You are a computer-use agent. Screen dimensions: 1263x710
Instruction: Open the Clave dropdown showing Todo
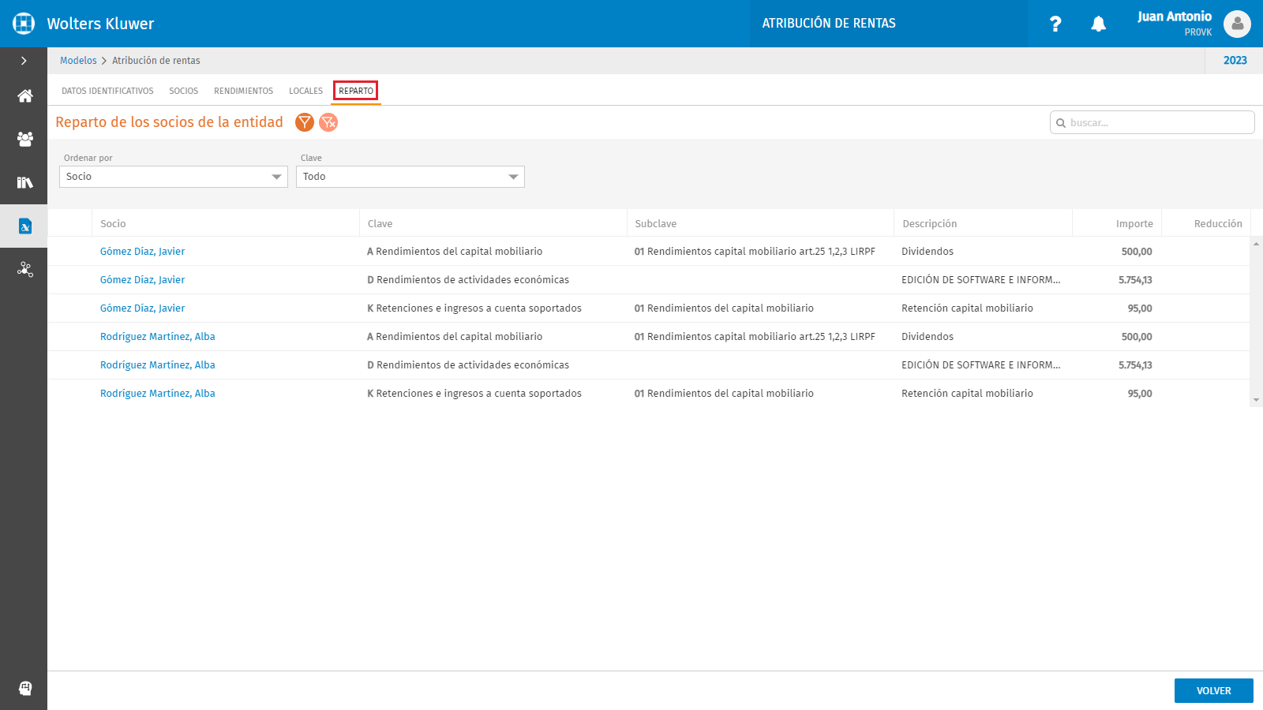click(x=410, y=177)
